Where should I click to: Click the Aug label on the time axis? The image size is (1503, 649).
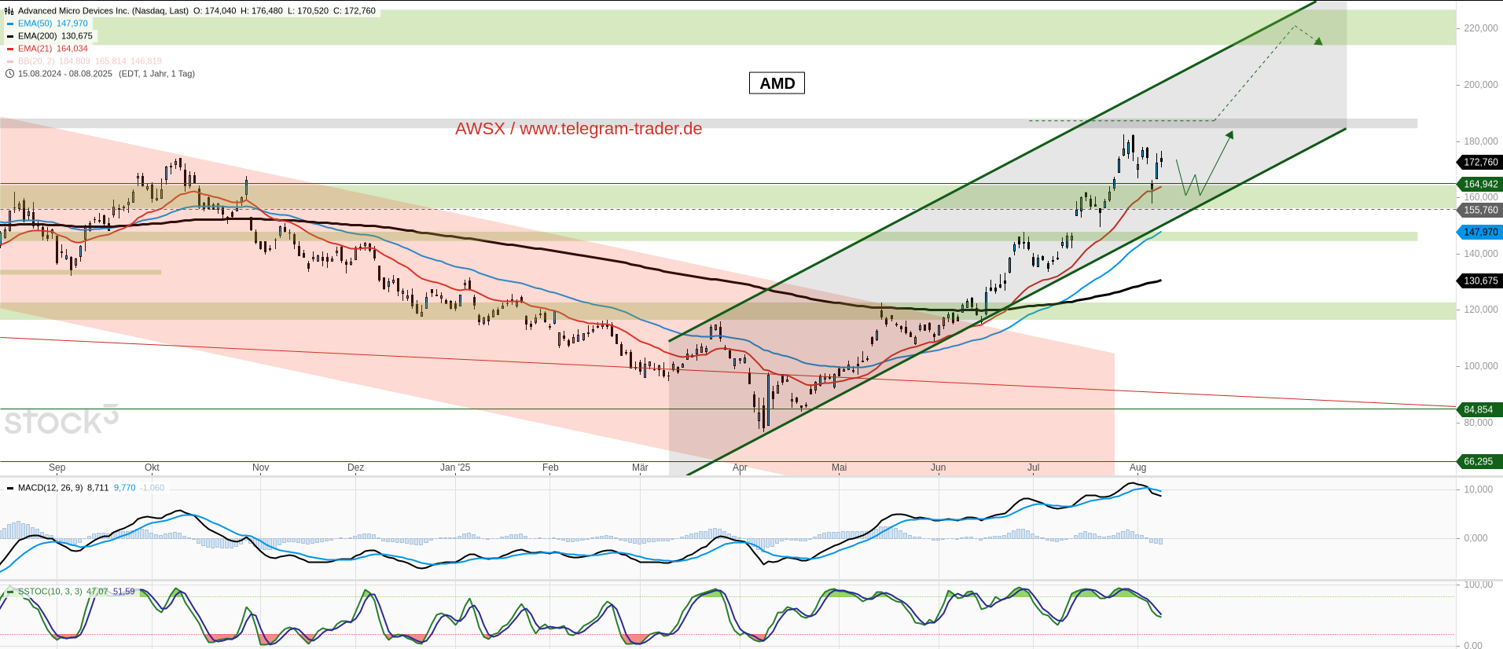click(1138, 467)
